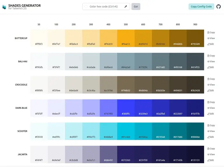Viewport: 224px width, 167px height.
Task: Copy the Dark-Blue palette
Action: click(x=211, y=102)
